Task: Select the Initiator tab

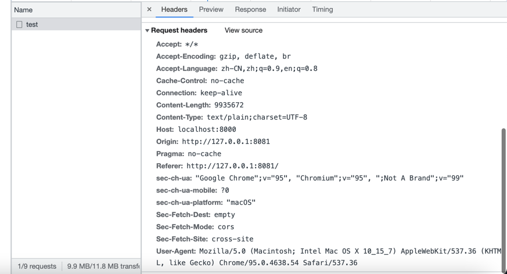Action: coord(289,10)
